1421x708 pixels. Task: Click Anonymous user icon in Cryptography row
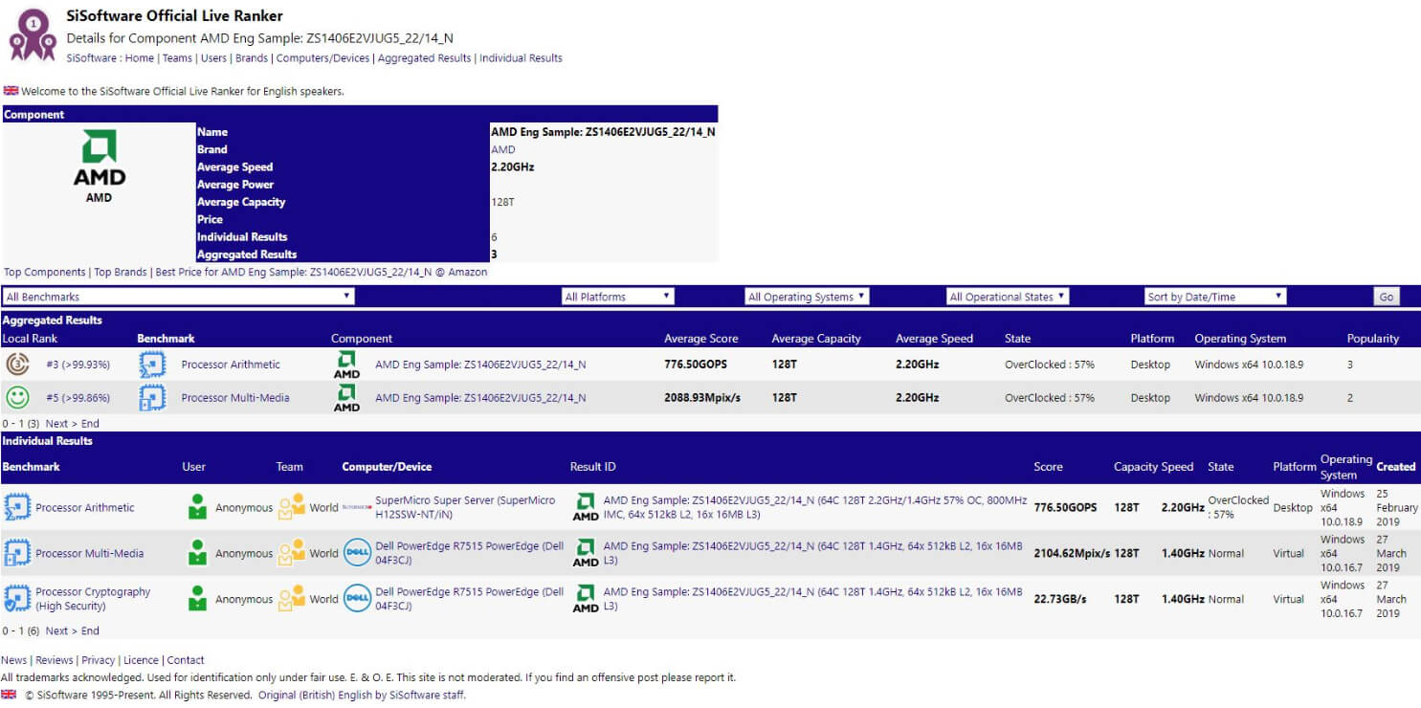pyautogui.click(x=197, y=599)
